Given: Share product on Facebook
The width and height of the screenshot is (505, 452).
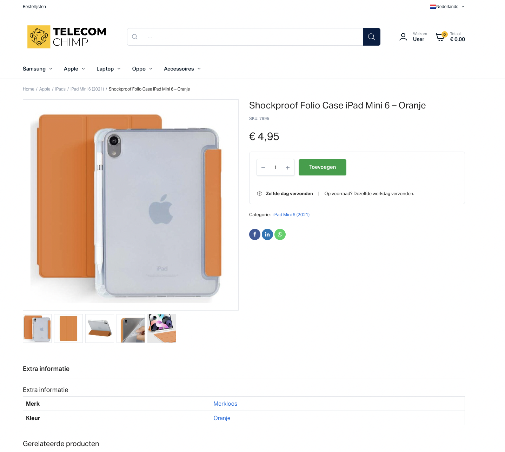Looking at the screenshot, I should (x=255, y=234).
